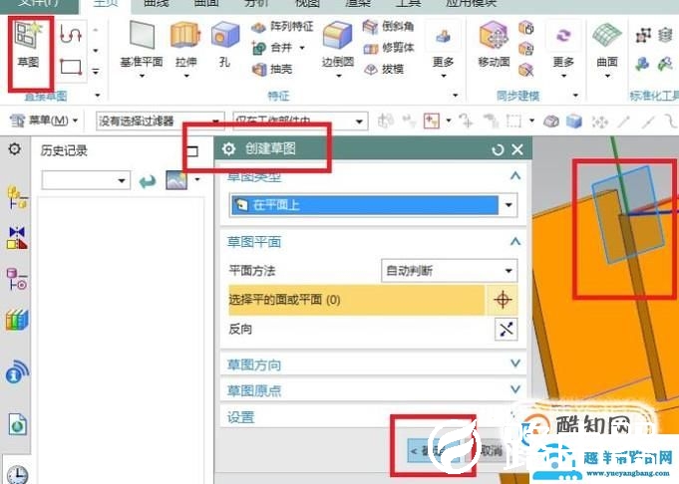Open the 菜单(M) menu dropdown
The image size is (679, 484).
44,121
